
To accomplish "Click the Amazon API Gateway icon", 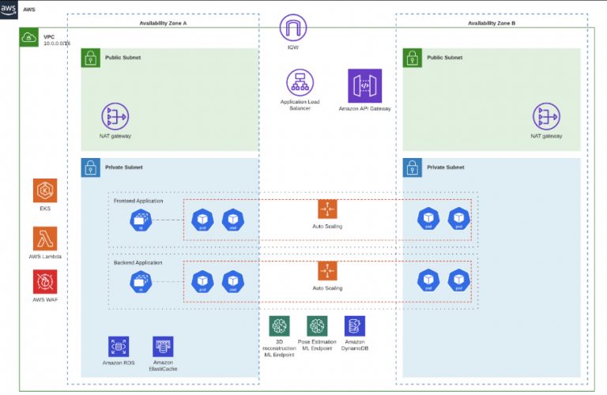I will (x=364, y=85).
